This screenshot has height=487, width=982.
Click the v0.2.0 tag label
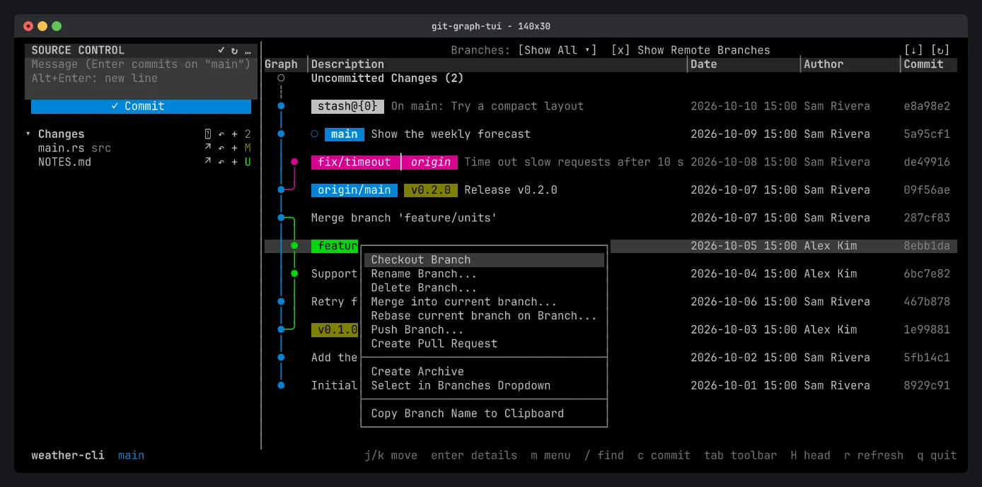(x=431, y=190)
